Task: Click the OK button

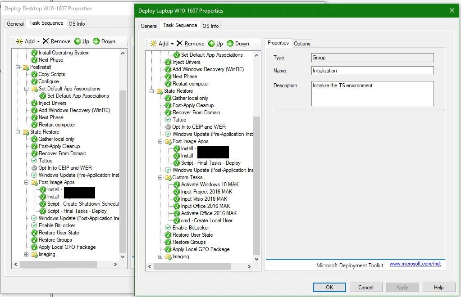Action: [x=329, y=288]
